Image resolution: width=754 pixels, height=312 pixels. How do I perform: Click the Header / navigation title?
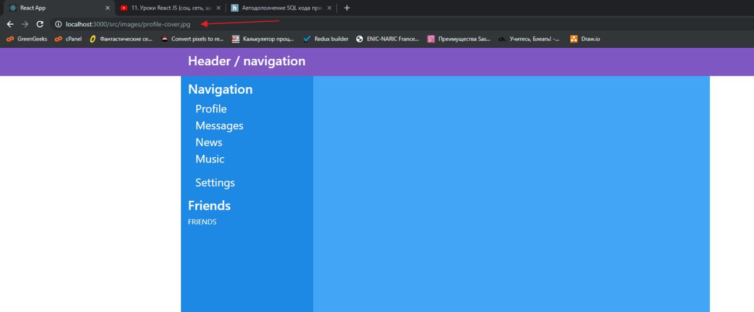[246, 61]
